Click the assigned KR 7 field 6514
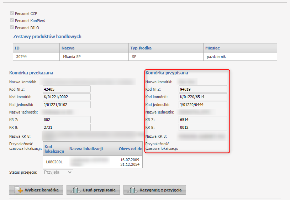Viewport: 290px width, 200px height. click(x=202, y=120)
